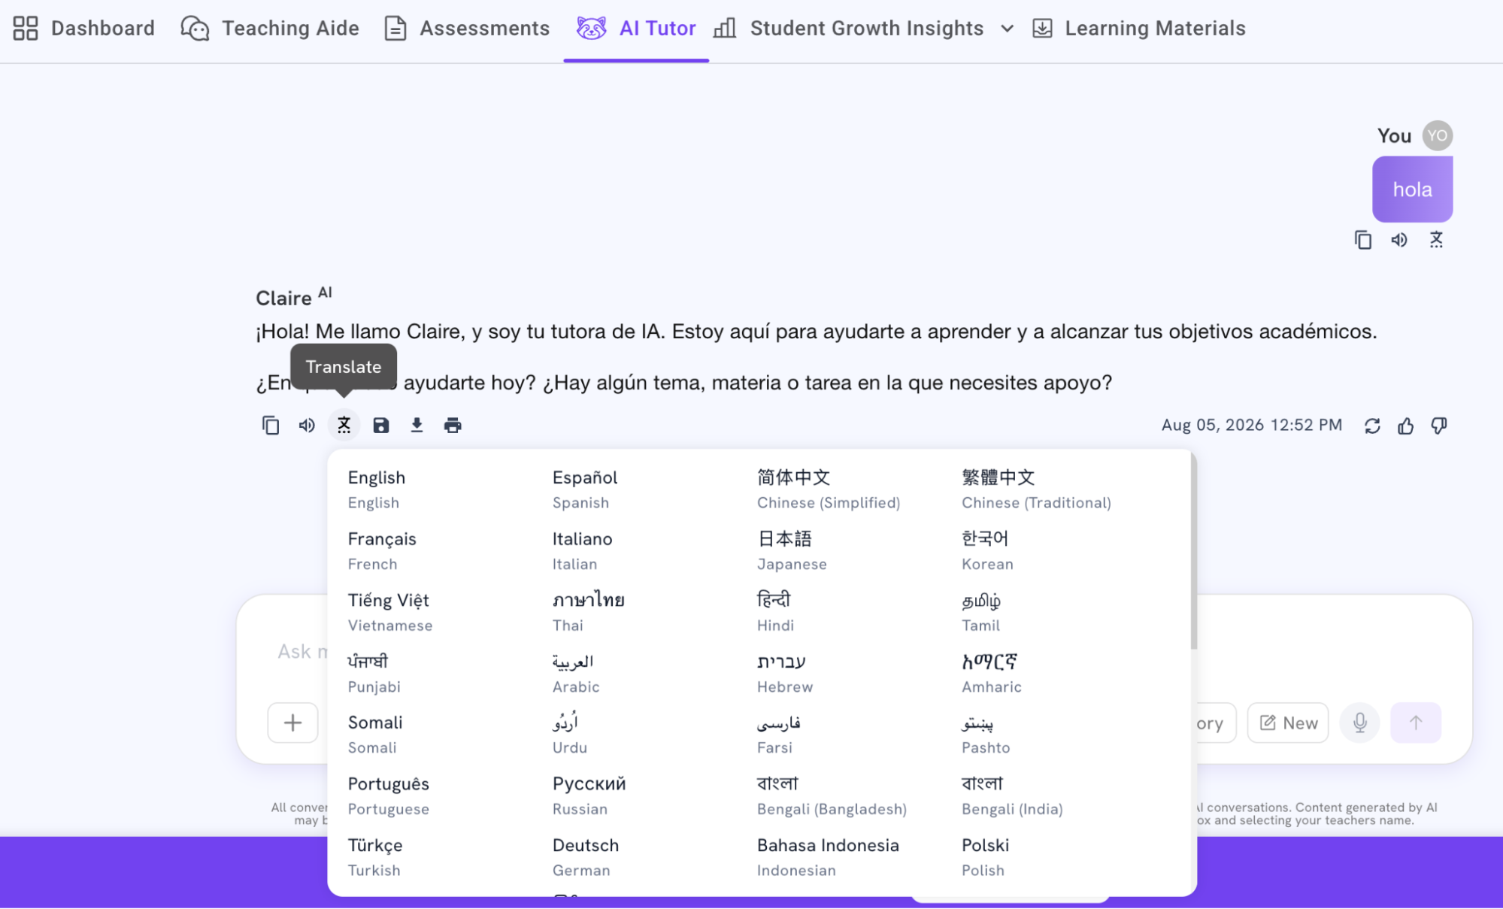The height and width of the screenshot is (909, 1503).
Task: Start voice input with microphone button
Action: pos(1360,723)
